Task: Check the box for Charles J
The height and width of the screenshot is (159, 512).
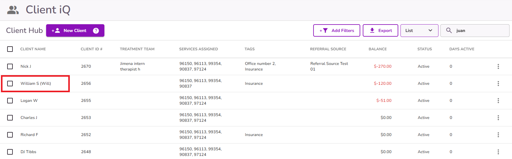Action: pos(10,118)
